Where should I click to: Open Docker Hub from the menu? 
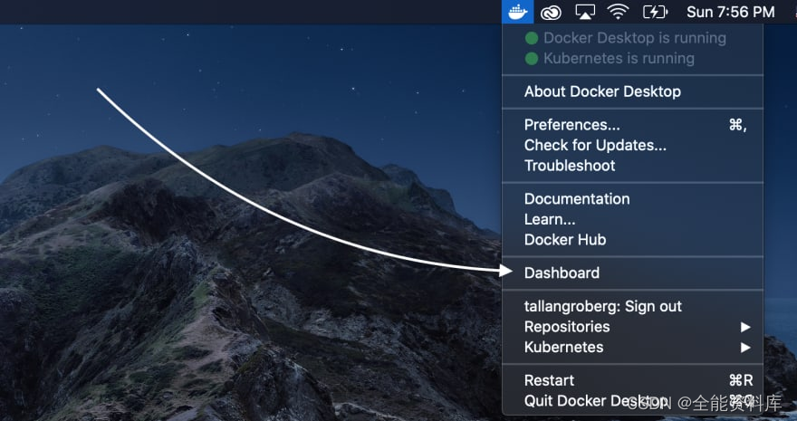click(x=632, y=240)
